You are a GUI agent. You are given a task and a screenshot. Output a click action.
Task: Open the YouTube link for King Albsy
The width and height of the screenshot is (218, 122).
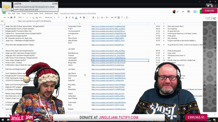(x=108, y=85)
